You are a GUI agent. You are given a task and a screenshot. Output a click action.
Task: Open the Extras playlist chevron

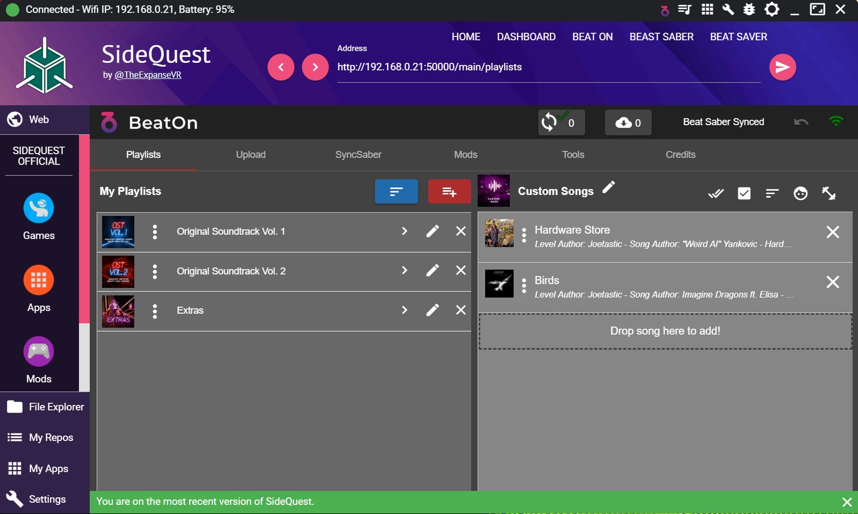tap(405, 310)
